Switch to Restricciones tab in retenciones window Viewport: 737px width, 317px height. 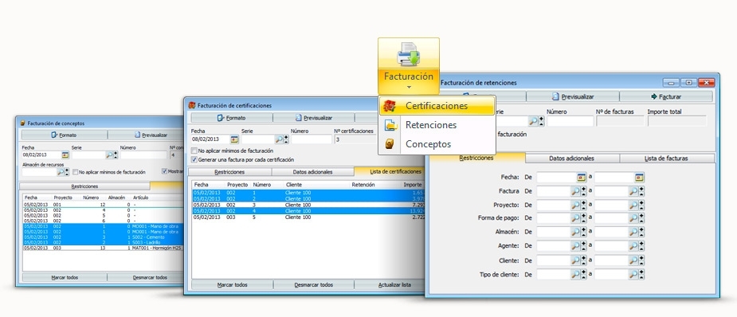point(476,158)
